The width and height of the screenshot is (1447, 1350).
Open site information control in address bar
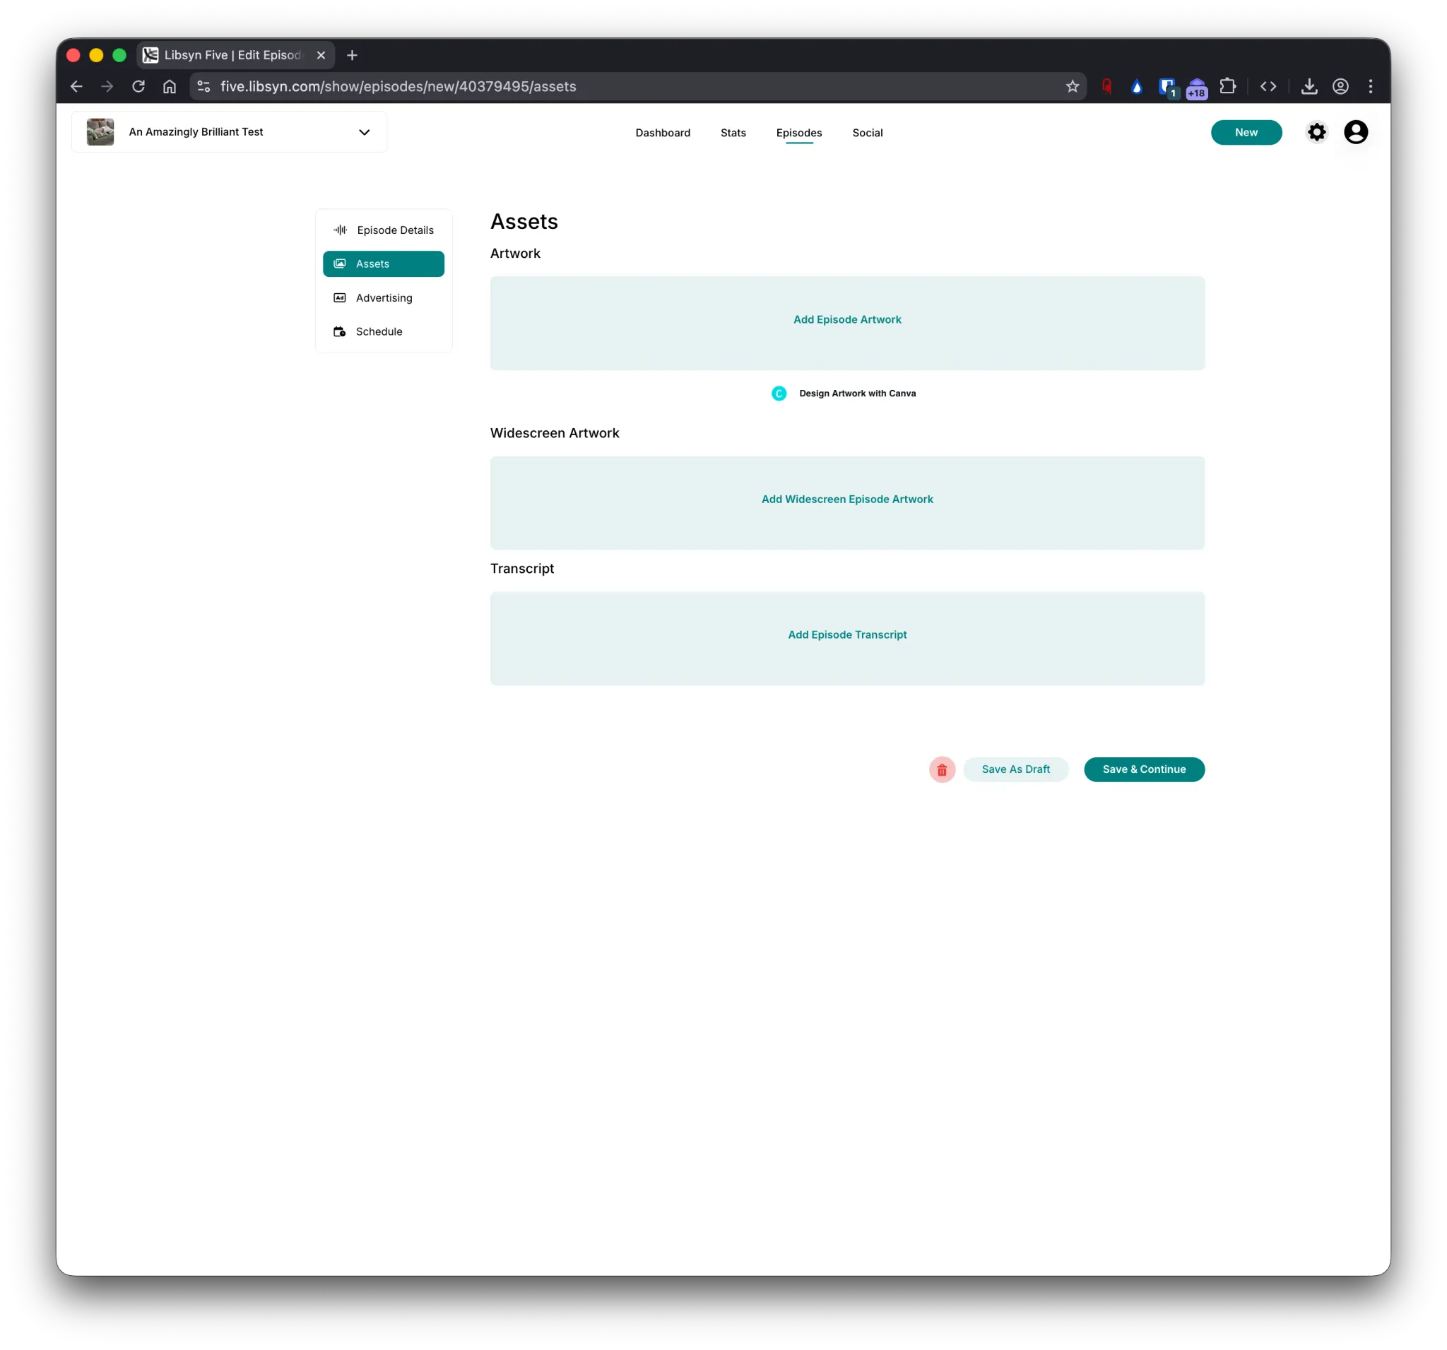pyautogui.click(x=203, y=86)
